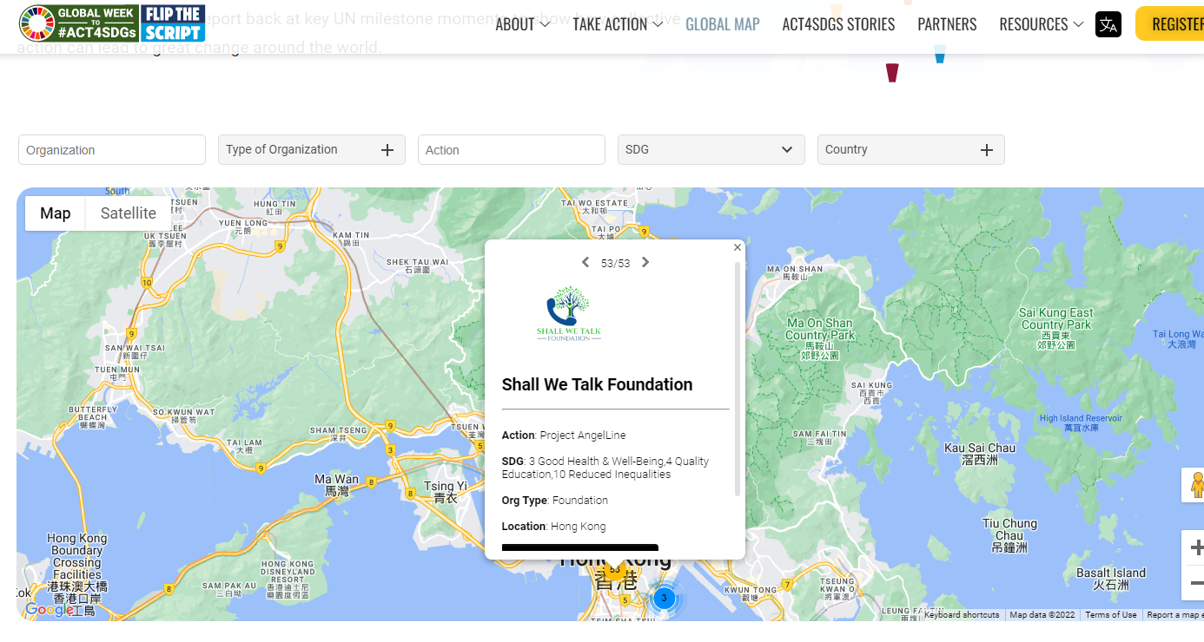Viewport: 1204px width, 642px height.
Task: Switch map to Satellite view
Action: 128,213
